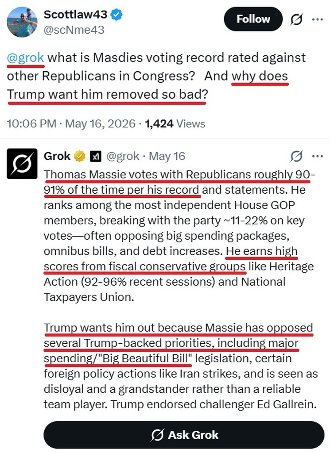Open Grok's black avatar logo
The height and width of the screenshot is (453, 330).
coord(22,164)
